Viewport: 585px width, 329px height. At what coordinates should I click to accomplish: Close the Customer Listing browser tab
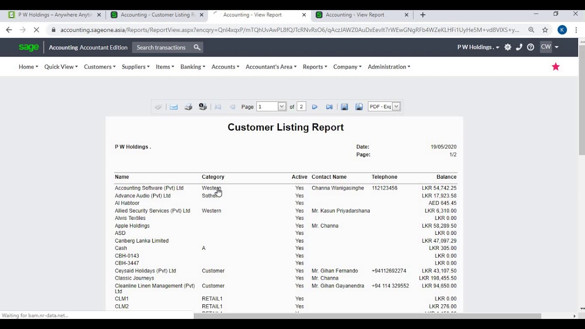[202, 15]
